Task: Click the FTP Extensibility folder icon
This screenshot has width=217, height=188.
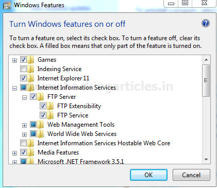Action: 51,106
